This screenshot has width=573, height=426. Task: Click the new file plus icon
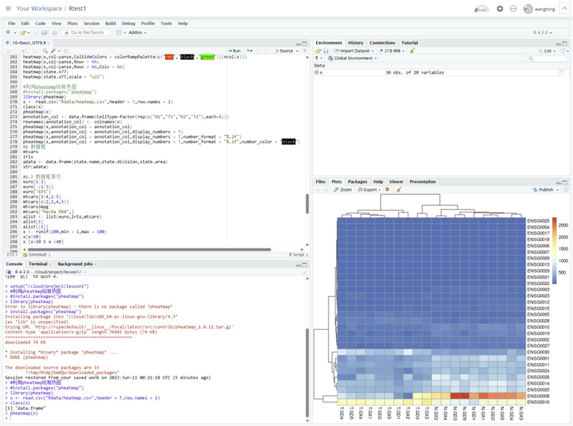point(8,33)
